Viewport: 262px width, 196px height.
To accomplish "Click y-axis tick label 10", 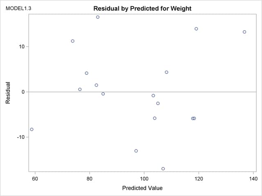I will coord(22,47).
